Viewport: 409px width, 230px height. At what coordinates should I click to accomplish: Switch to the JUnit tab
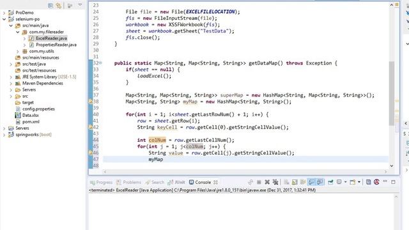tap(176, 182)
